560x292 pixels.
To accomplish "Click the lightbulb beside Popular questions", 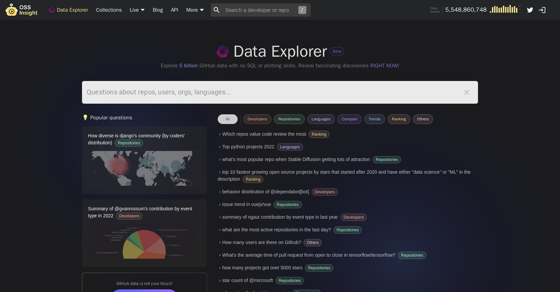I will [85, 117].
